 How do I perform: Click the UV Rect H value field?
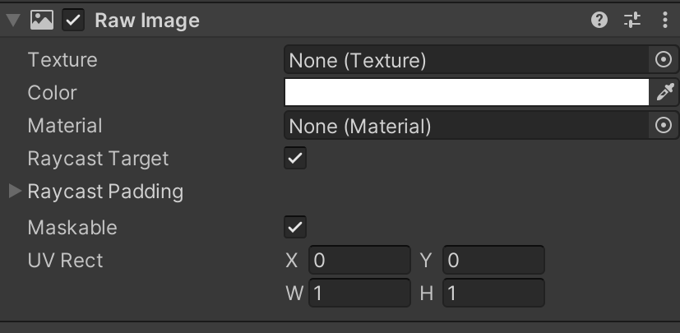[x=493, y=293]
